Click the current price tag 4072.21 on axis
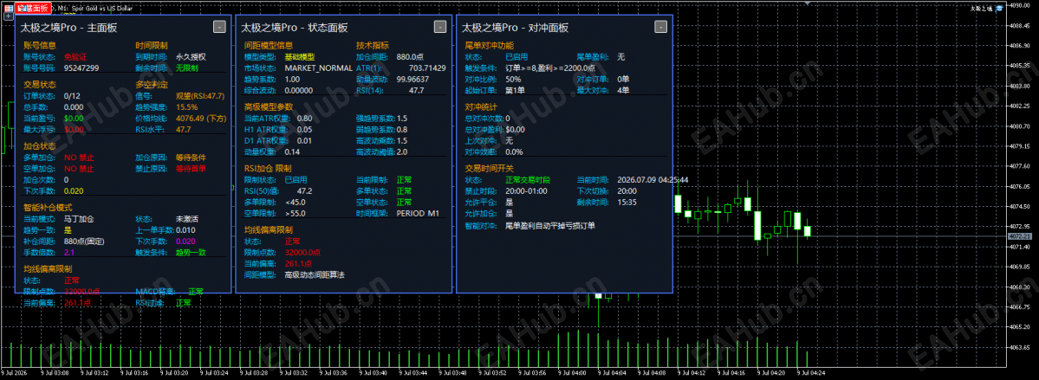The width and height of the screenshot is (1039, 380). pos(1020,236)
